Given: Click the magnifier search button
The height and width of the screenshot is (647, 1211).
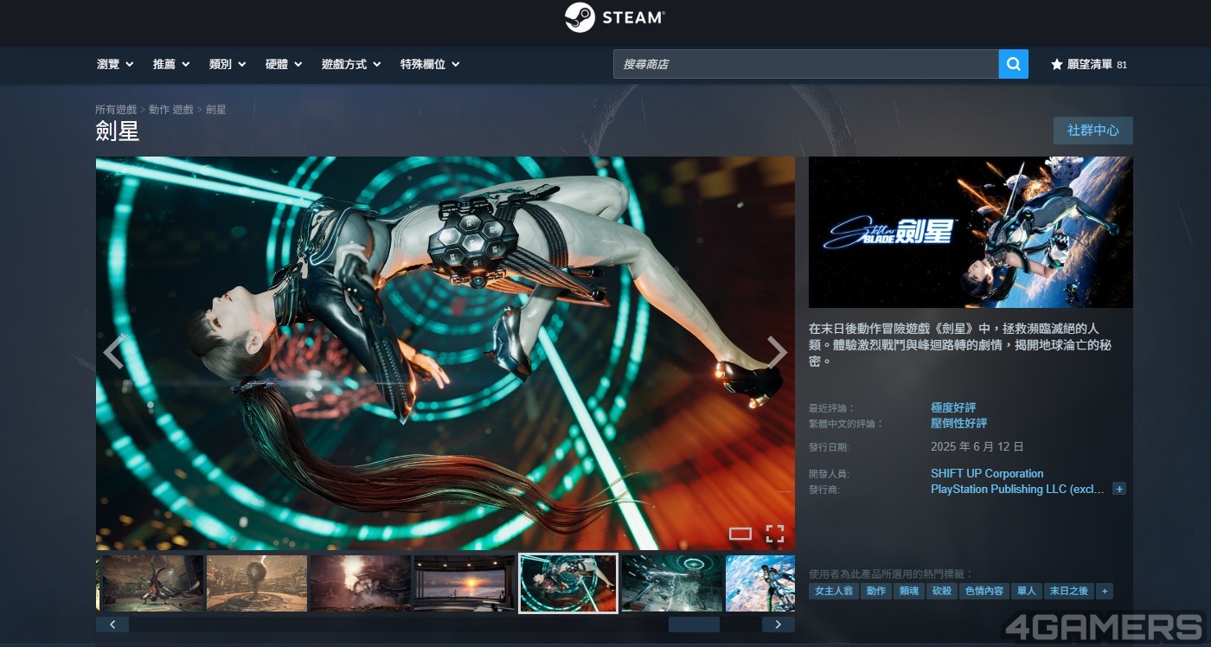Looking at the screenshot, I should click(1013, 64).
